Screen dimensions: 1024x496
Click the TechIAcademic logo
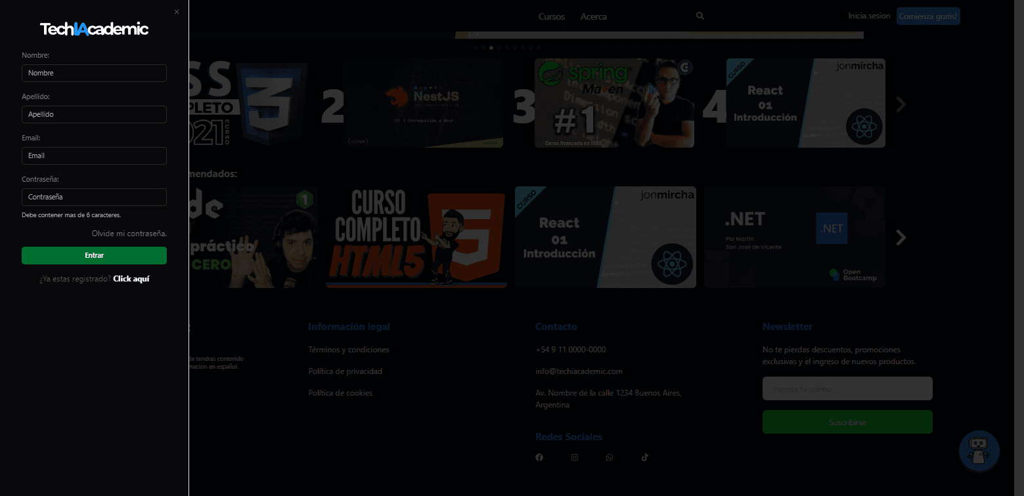94,29
